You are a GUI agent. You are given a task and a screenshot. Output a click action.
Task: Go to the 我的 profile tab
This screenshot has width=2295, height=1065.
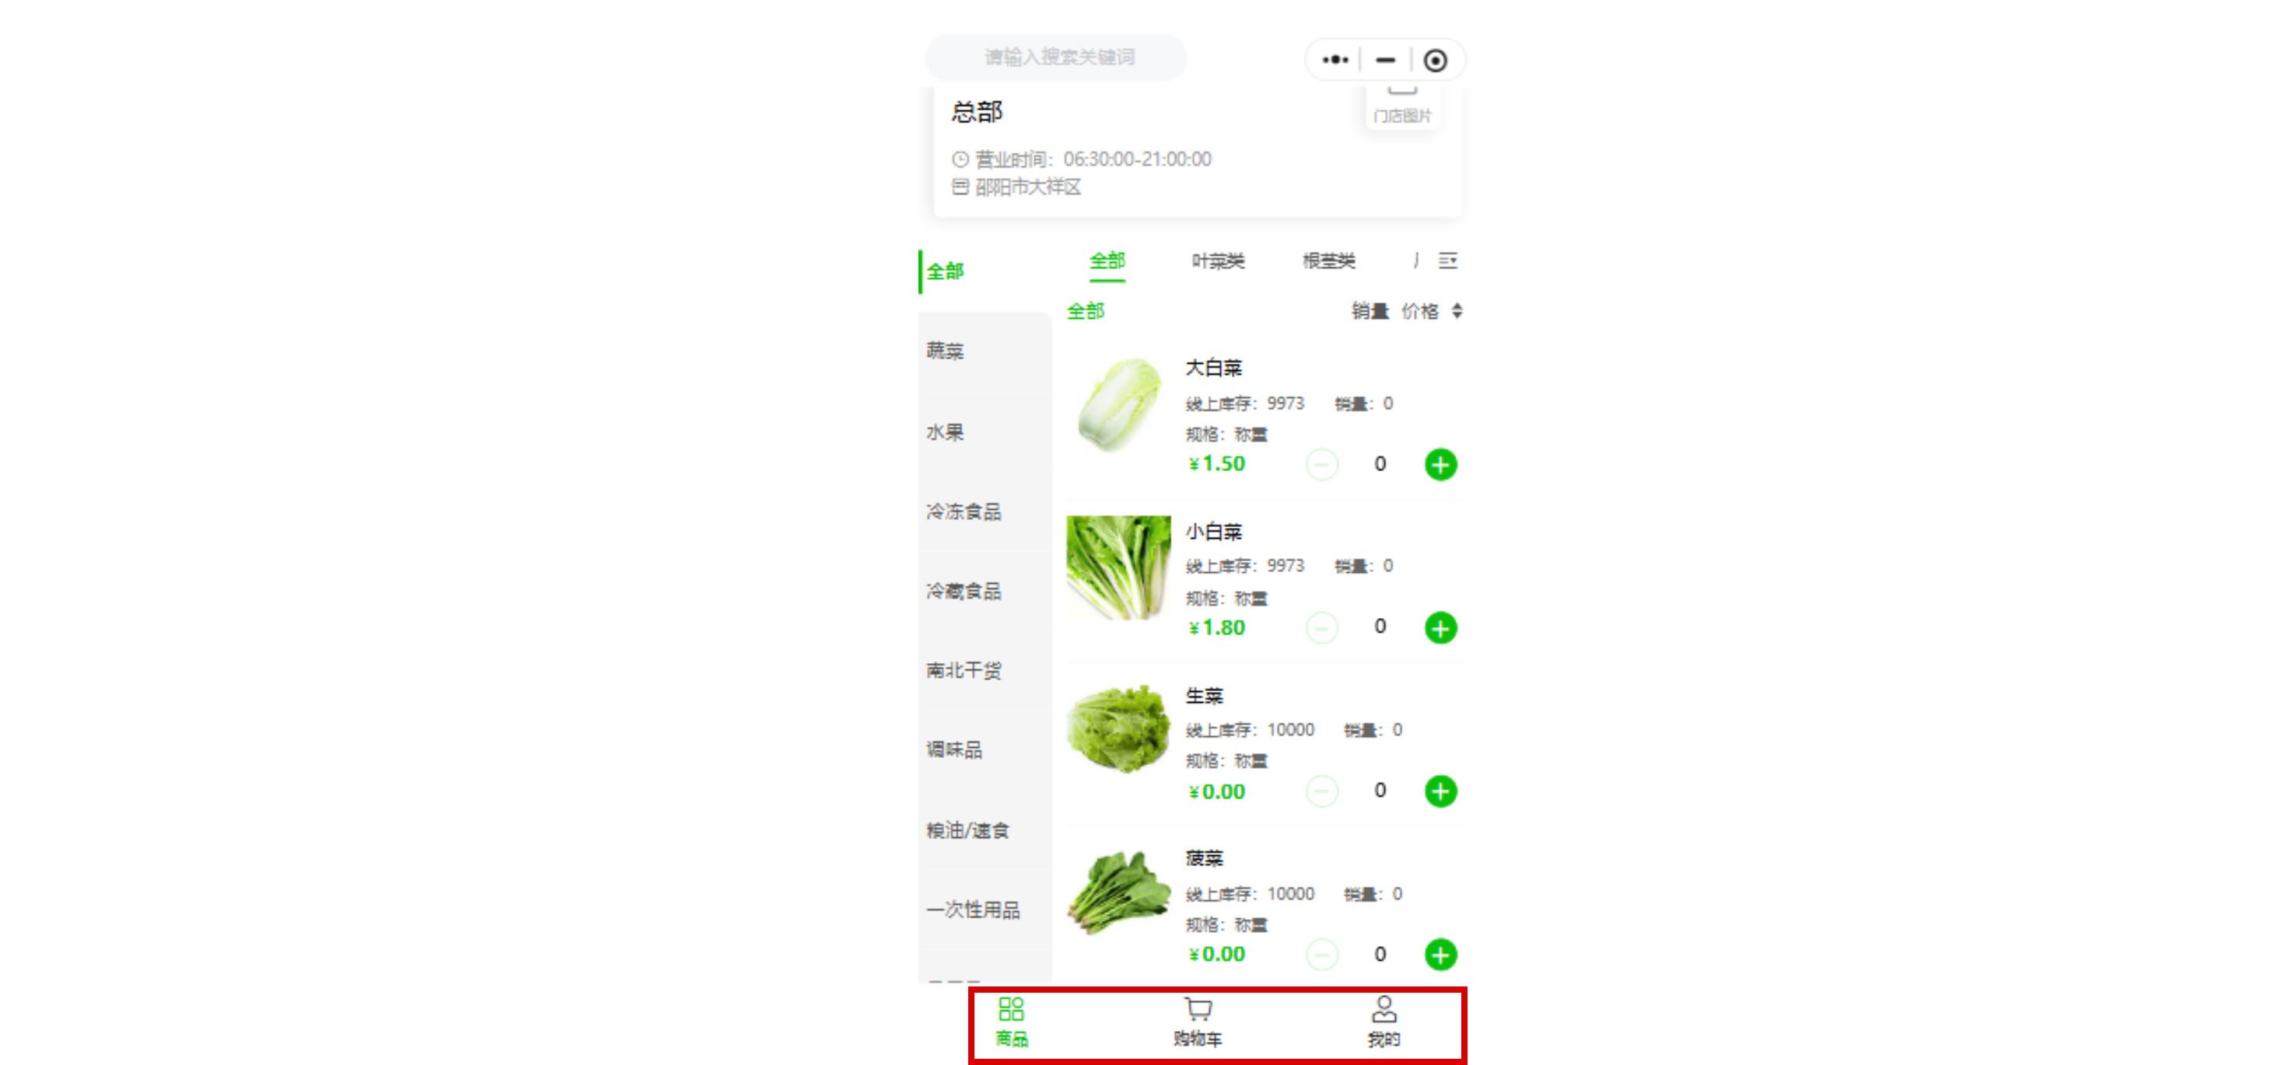1384,1021
